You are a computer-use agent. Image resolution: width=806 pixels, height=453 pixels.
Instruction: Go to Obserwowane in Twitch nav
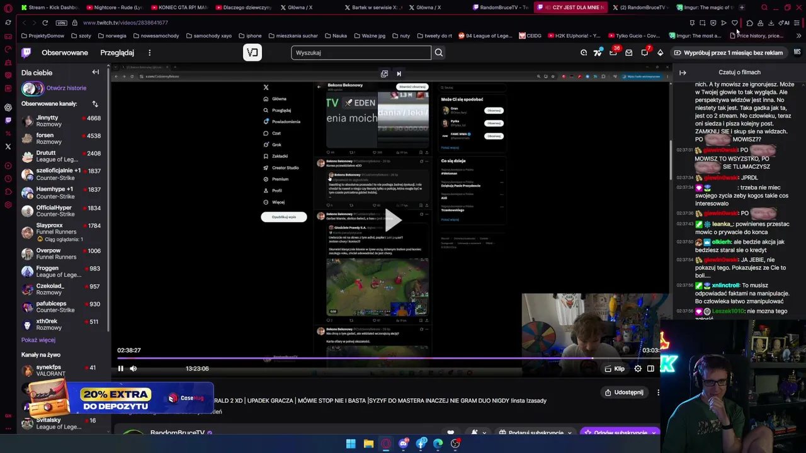click(65, 53)
